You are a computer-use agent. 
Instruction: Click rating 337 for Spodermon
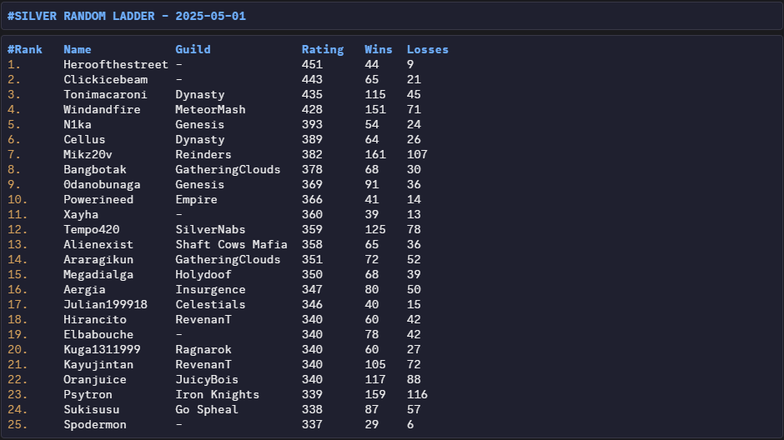pos(312,424)
